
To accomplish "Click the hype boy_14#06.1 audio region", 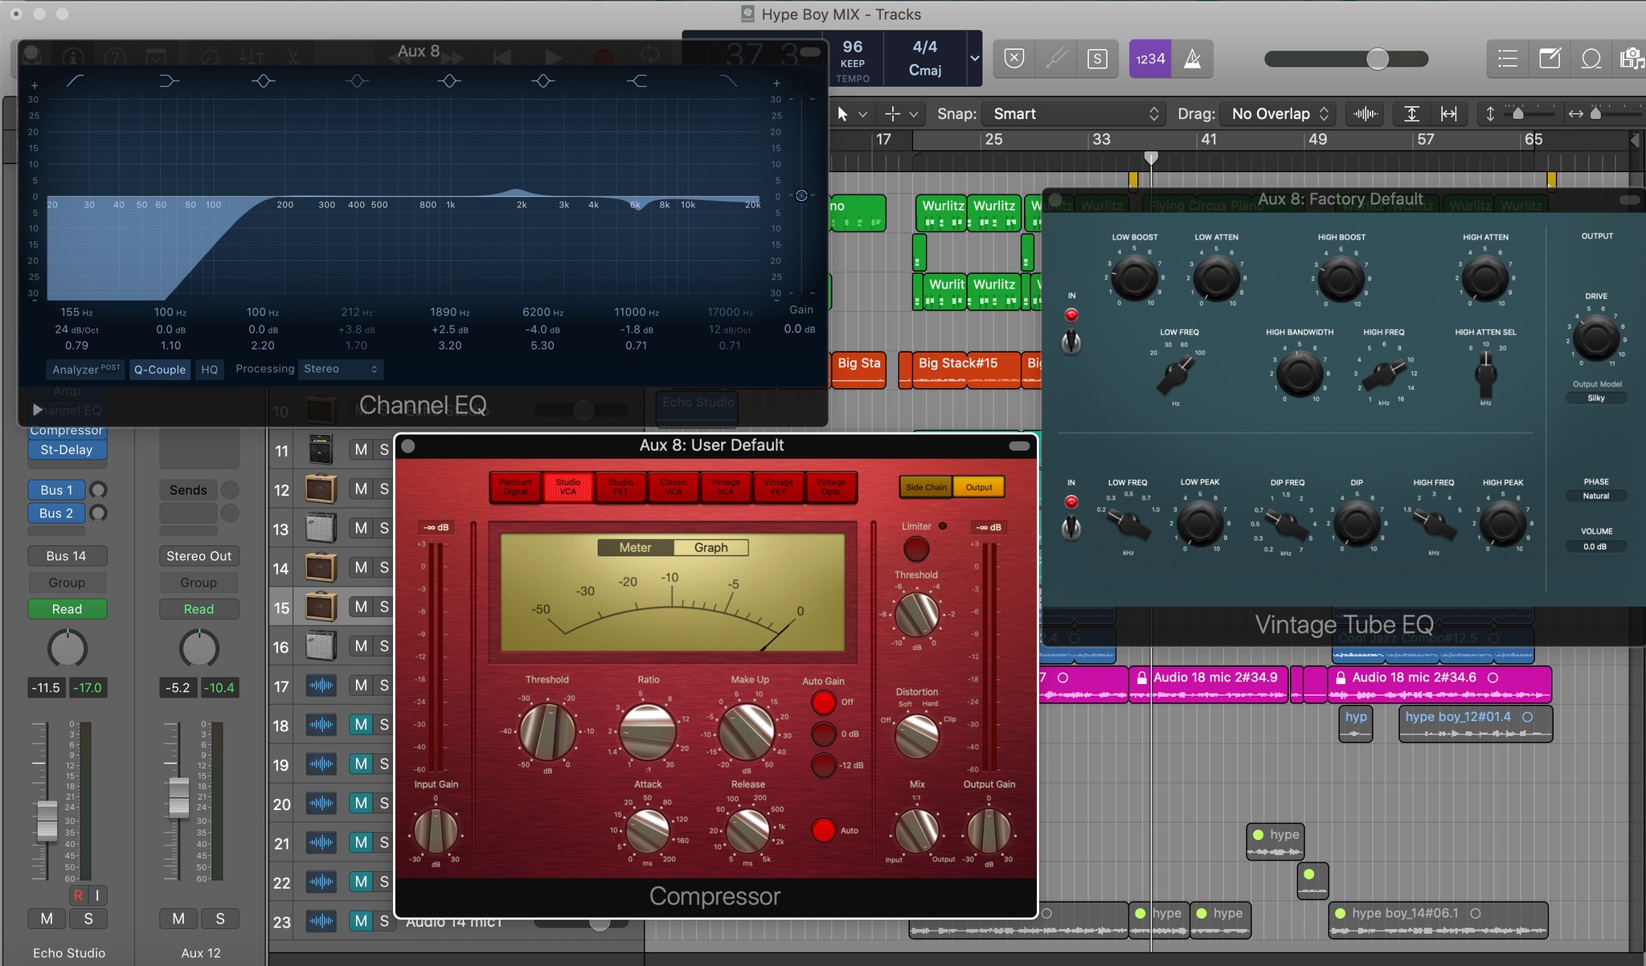I will tap(1439, 921).
